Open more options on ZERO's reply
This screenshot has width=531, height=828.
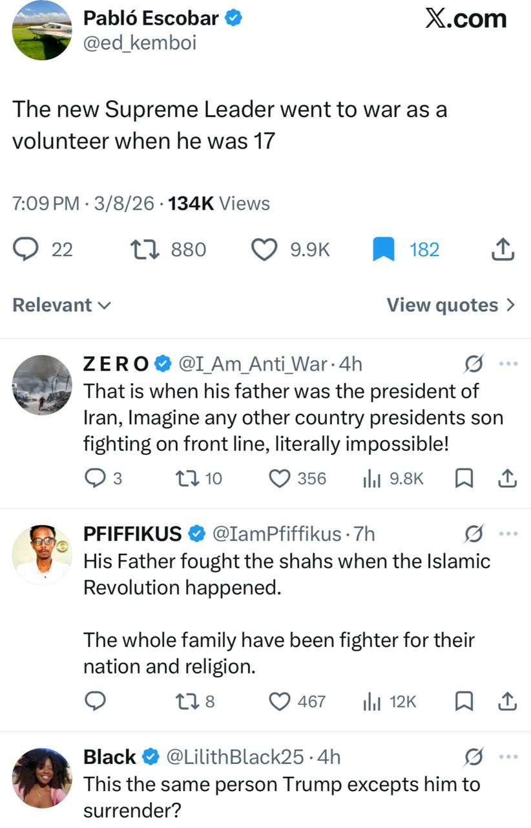[x=508, y=364]
